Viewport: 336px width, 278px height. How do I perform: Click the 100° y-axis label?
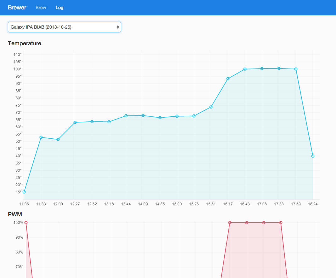pos(18,69)
